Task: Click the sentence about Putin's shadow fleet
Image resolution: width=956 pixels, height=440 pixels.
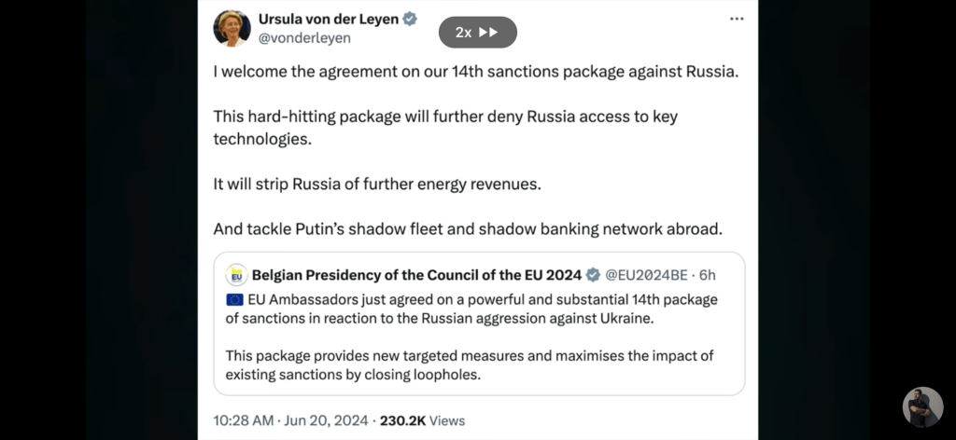Action: [x=468, y=228]
